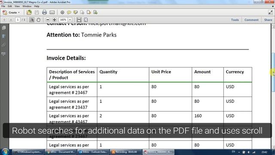Click the "Tommie Parks" attention name
The width and height of the screenshot is (275, 155).
[99, 35]
